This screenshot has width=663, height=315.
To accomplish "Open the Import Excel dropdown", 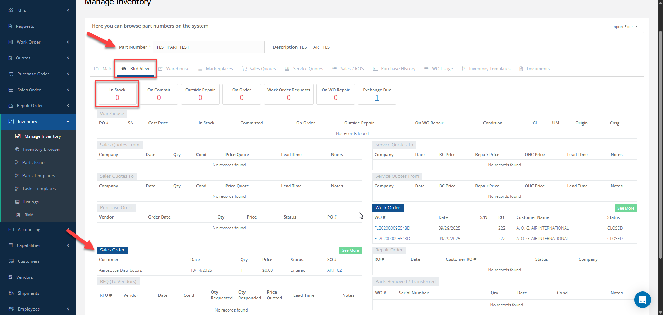I will (624, 27).
